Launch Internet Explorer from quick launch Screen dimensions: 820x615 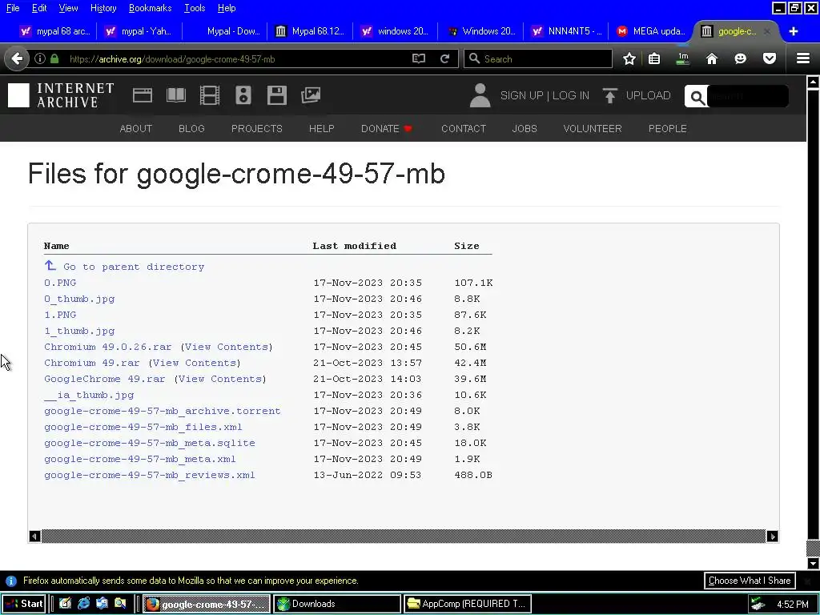pos(83,604)
